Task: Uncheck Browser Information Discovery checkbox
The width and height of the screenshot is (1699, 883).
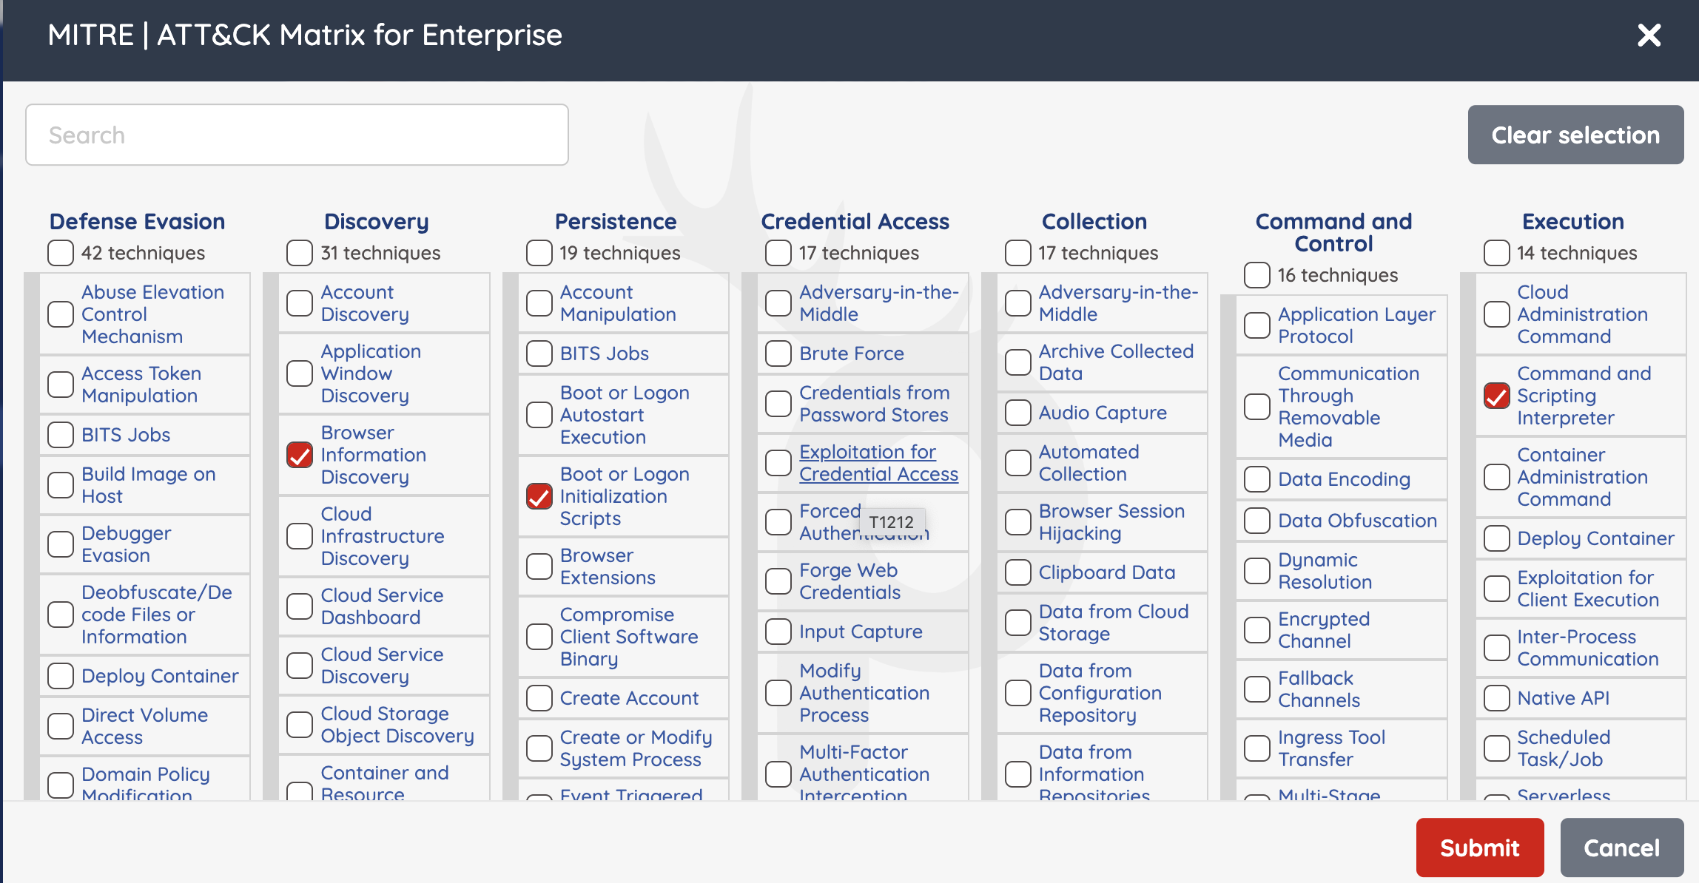Action: (x=300, y=455)
